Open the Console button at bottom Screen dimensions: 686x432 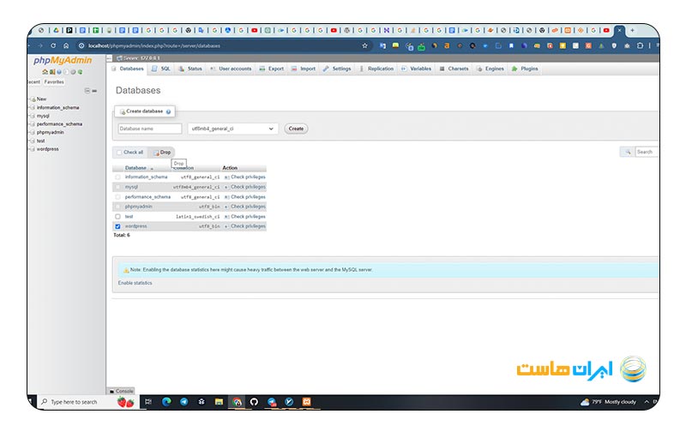(121, 391)
